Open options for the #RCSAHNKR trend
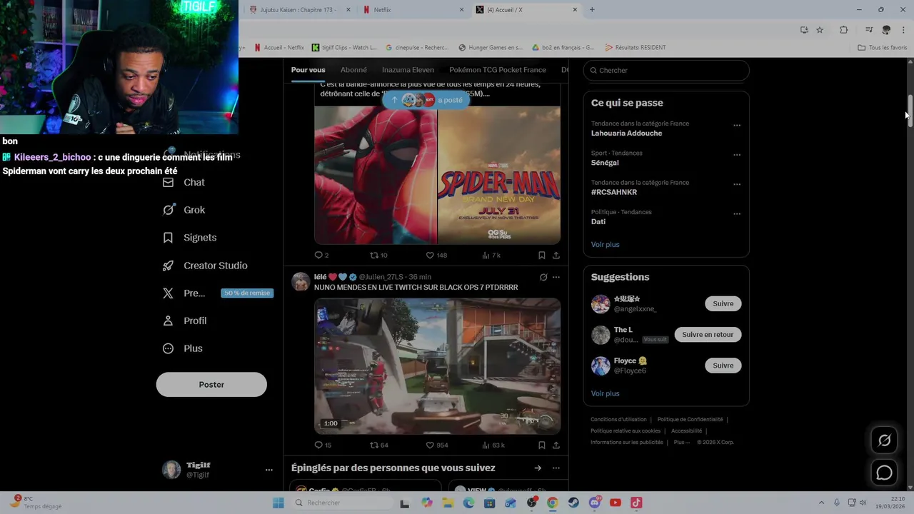Screen dimensions: 914x514 [x=737, y=184]
